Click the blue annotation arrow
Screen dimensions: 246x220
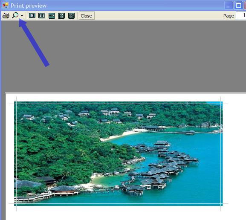point(34,43)
